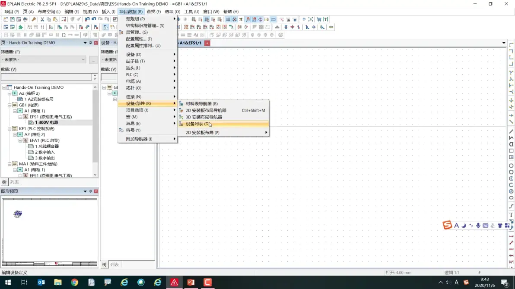The width and height of the screenshot is (515, 289).
Task: Click the Cut scissors icon
Action: (x=42, y=19)
